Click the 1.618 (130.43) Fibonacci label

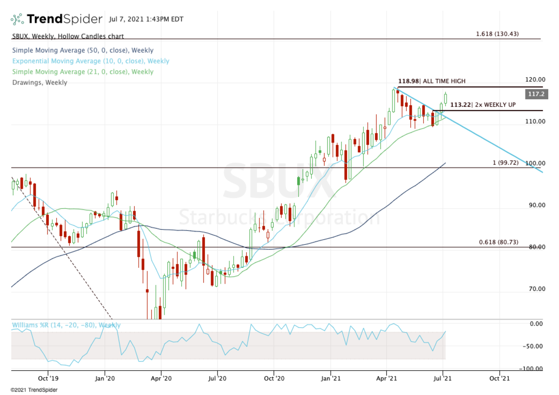tap(497, 34)
